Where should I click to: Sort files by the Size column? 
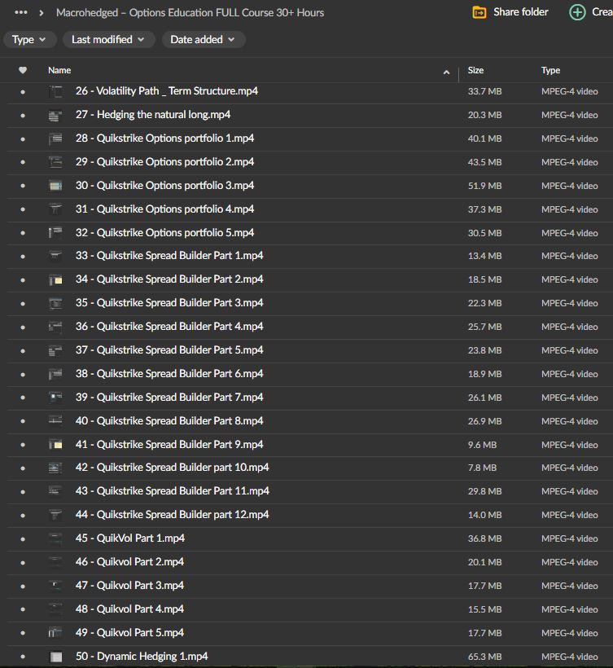(x=475, y=71)
